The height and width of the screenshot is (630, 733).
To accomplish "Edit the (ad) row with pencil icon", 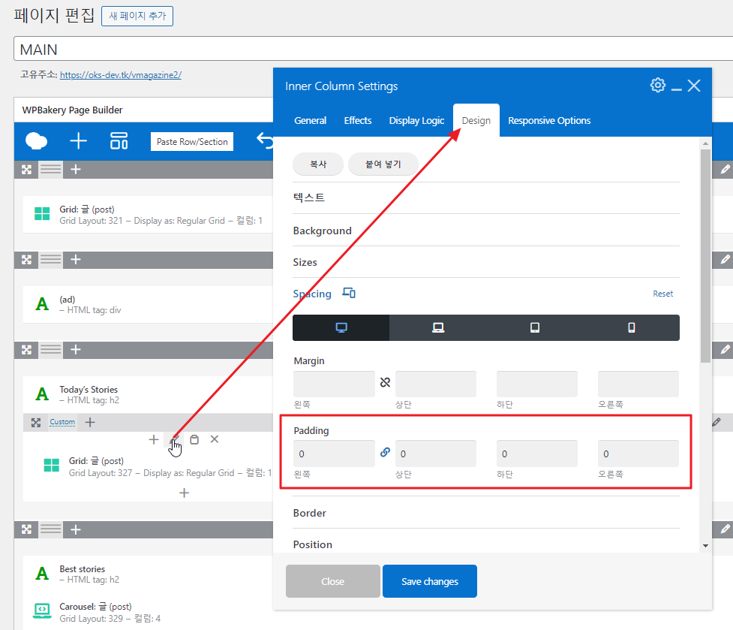I will pos(725,260).
